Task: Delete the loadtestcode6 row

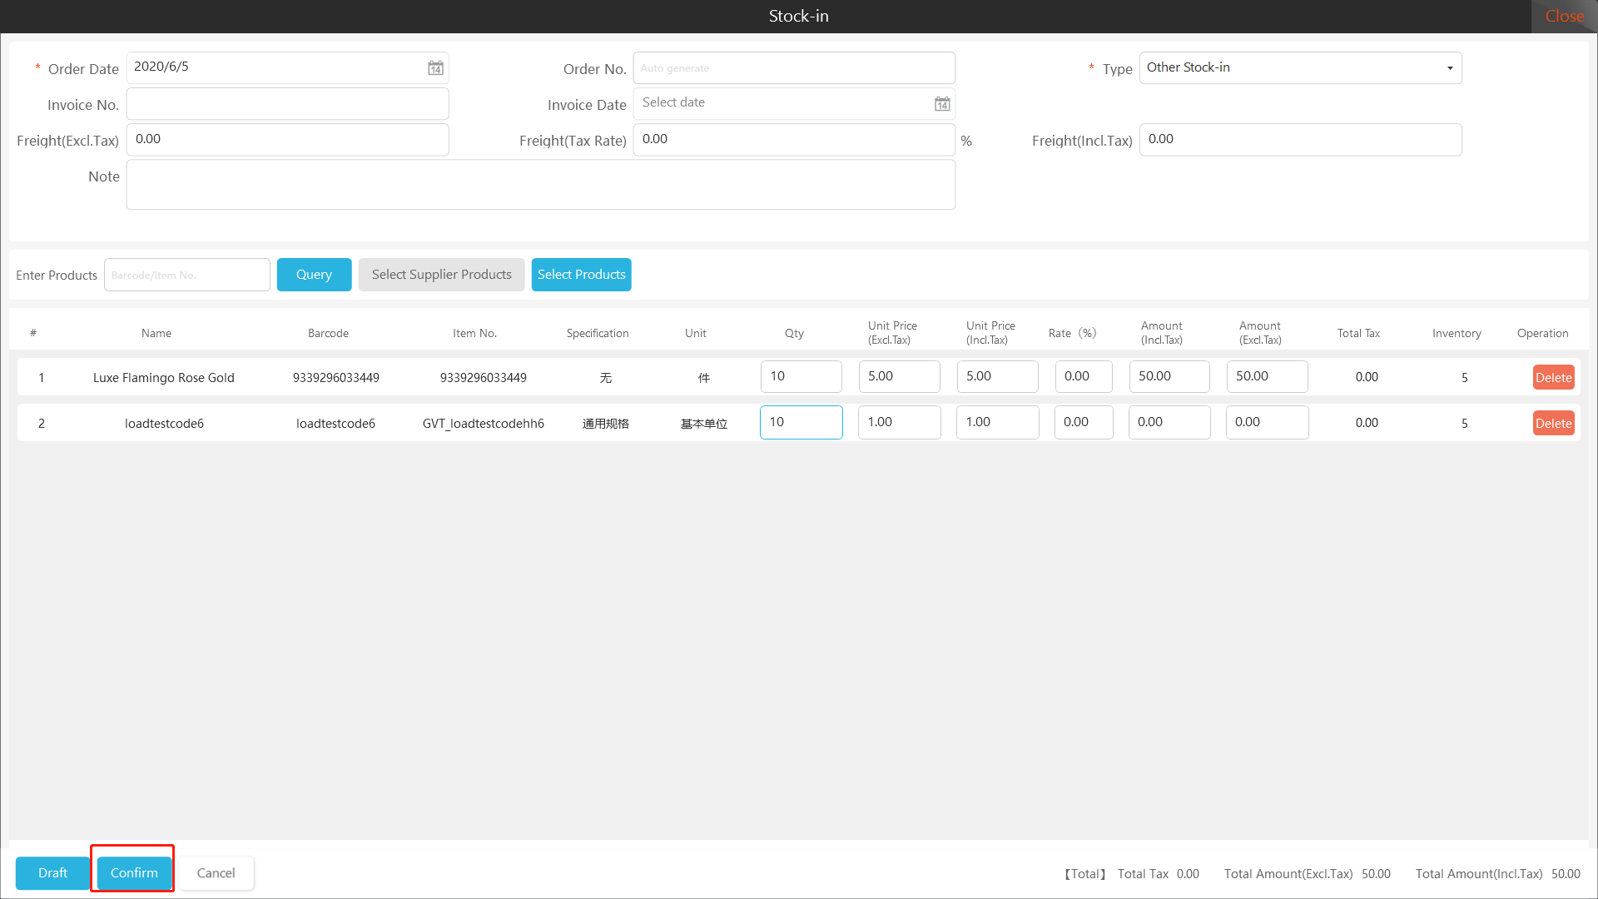Action: click(x=1553, y=423)
